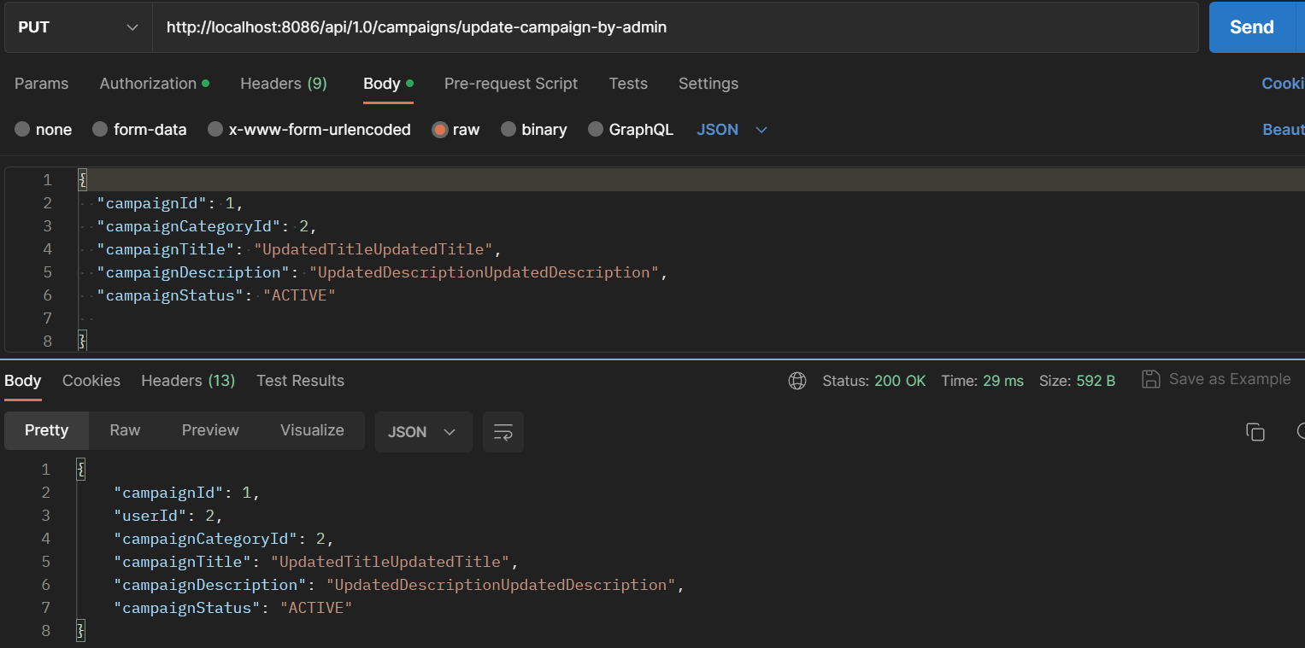Open the Cookies link at top right
The height and width of the screenshot is (648, 1305).
[x=1283, y=84]
